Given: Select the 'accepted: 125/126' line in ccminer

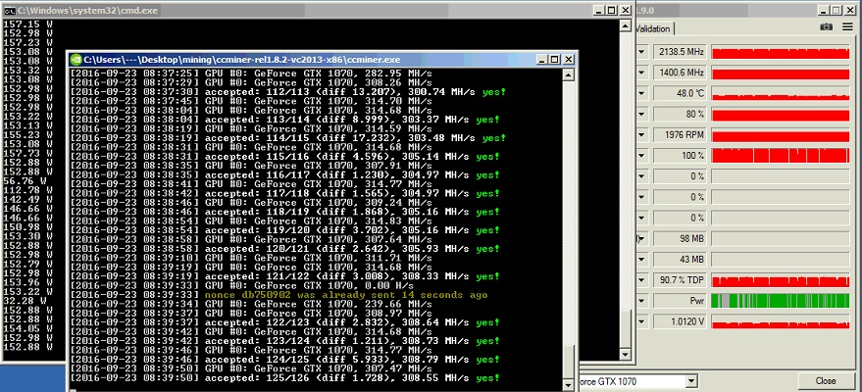Looking at the screenshot, I should click(285, 378).
